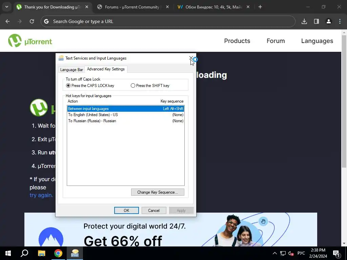Open Chrome downloads icon
The width and height of the screenshot is (347, 260).
pos(304,21)
